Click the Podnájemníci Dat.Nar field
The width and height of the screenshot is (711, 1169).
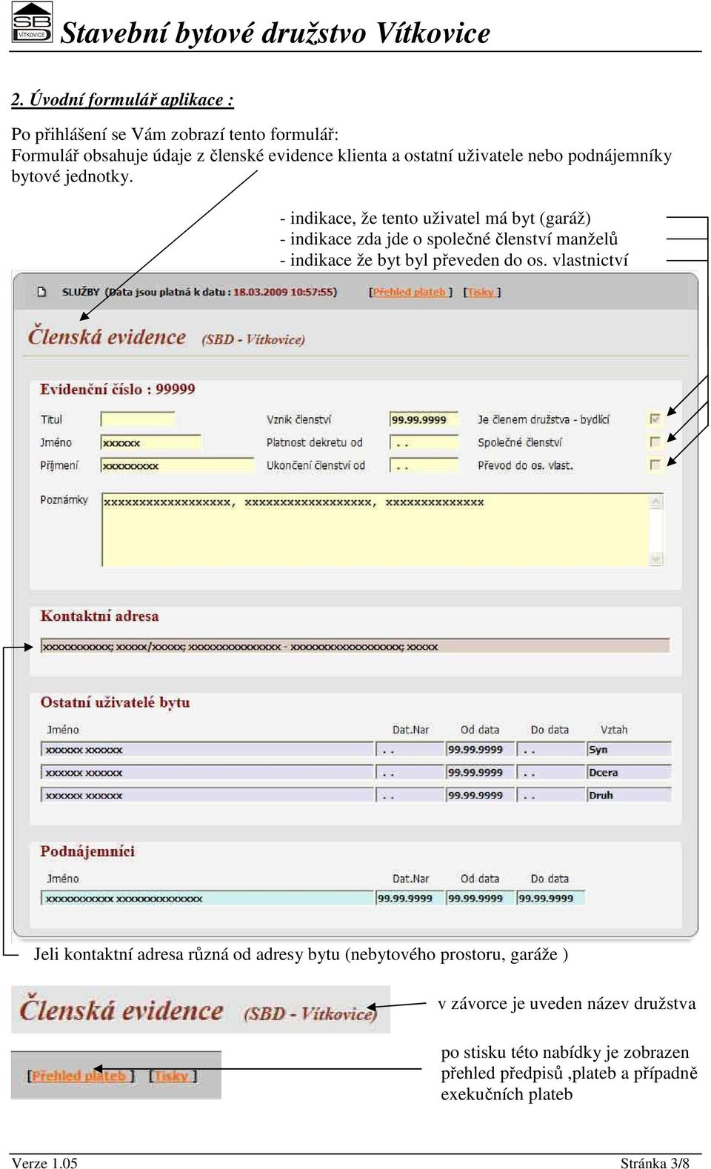click(410, 899)
